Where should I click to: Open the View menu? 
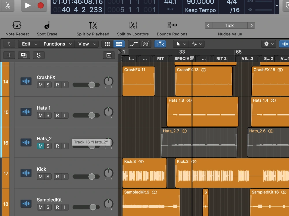pos(87,44)
